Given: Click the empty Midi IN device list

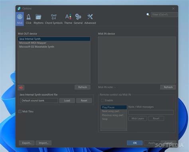Looking at the screenshot, I should [137, 60].
